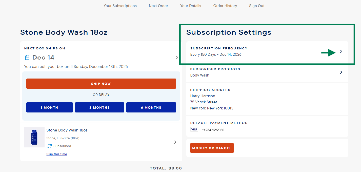This screenshot has height=172, width=361.
Task: Expand the next box ship date chevron
Action: click(x=177, y=58)
